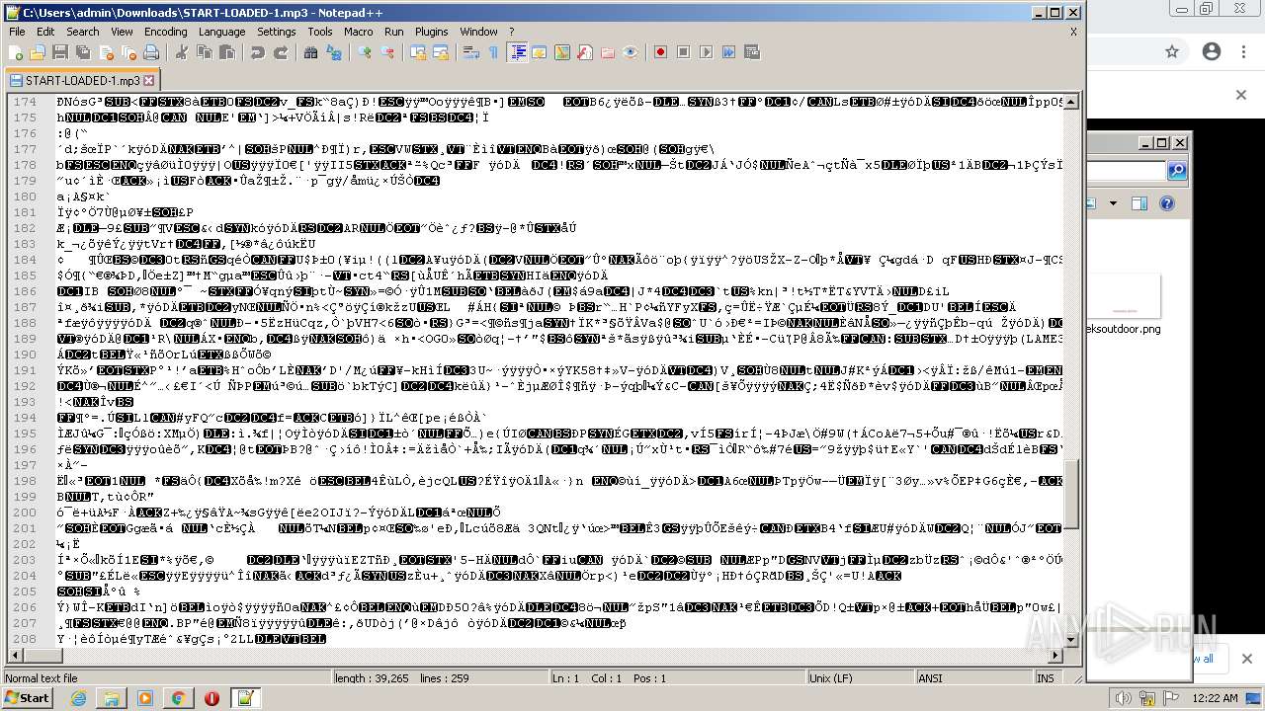
Task: Click Save Current Recorded Macro icon
Action: tap(752, 52)
